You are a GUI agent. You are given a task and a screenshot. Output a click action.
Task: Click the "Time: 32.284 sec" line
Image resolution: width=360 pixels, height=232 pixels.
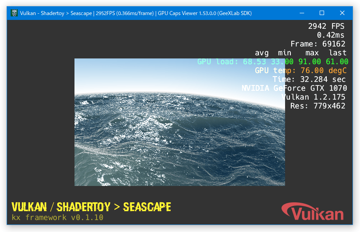tap(309, 79)
